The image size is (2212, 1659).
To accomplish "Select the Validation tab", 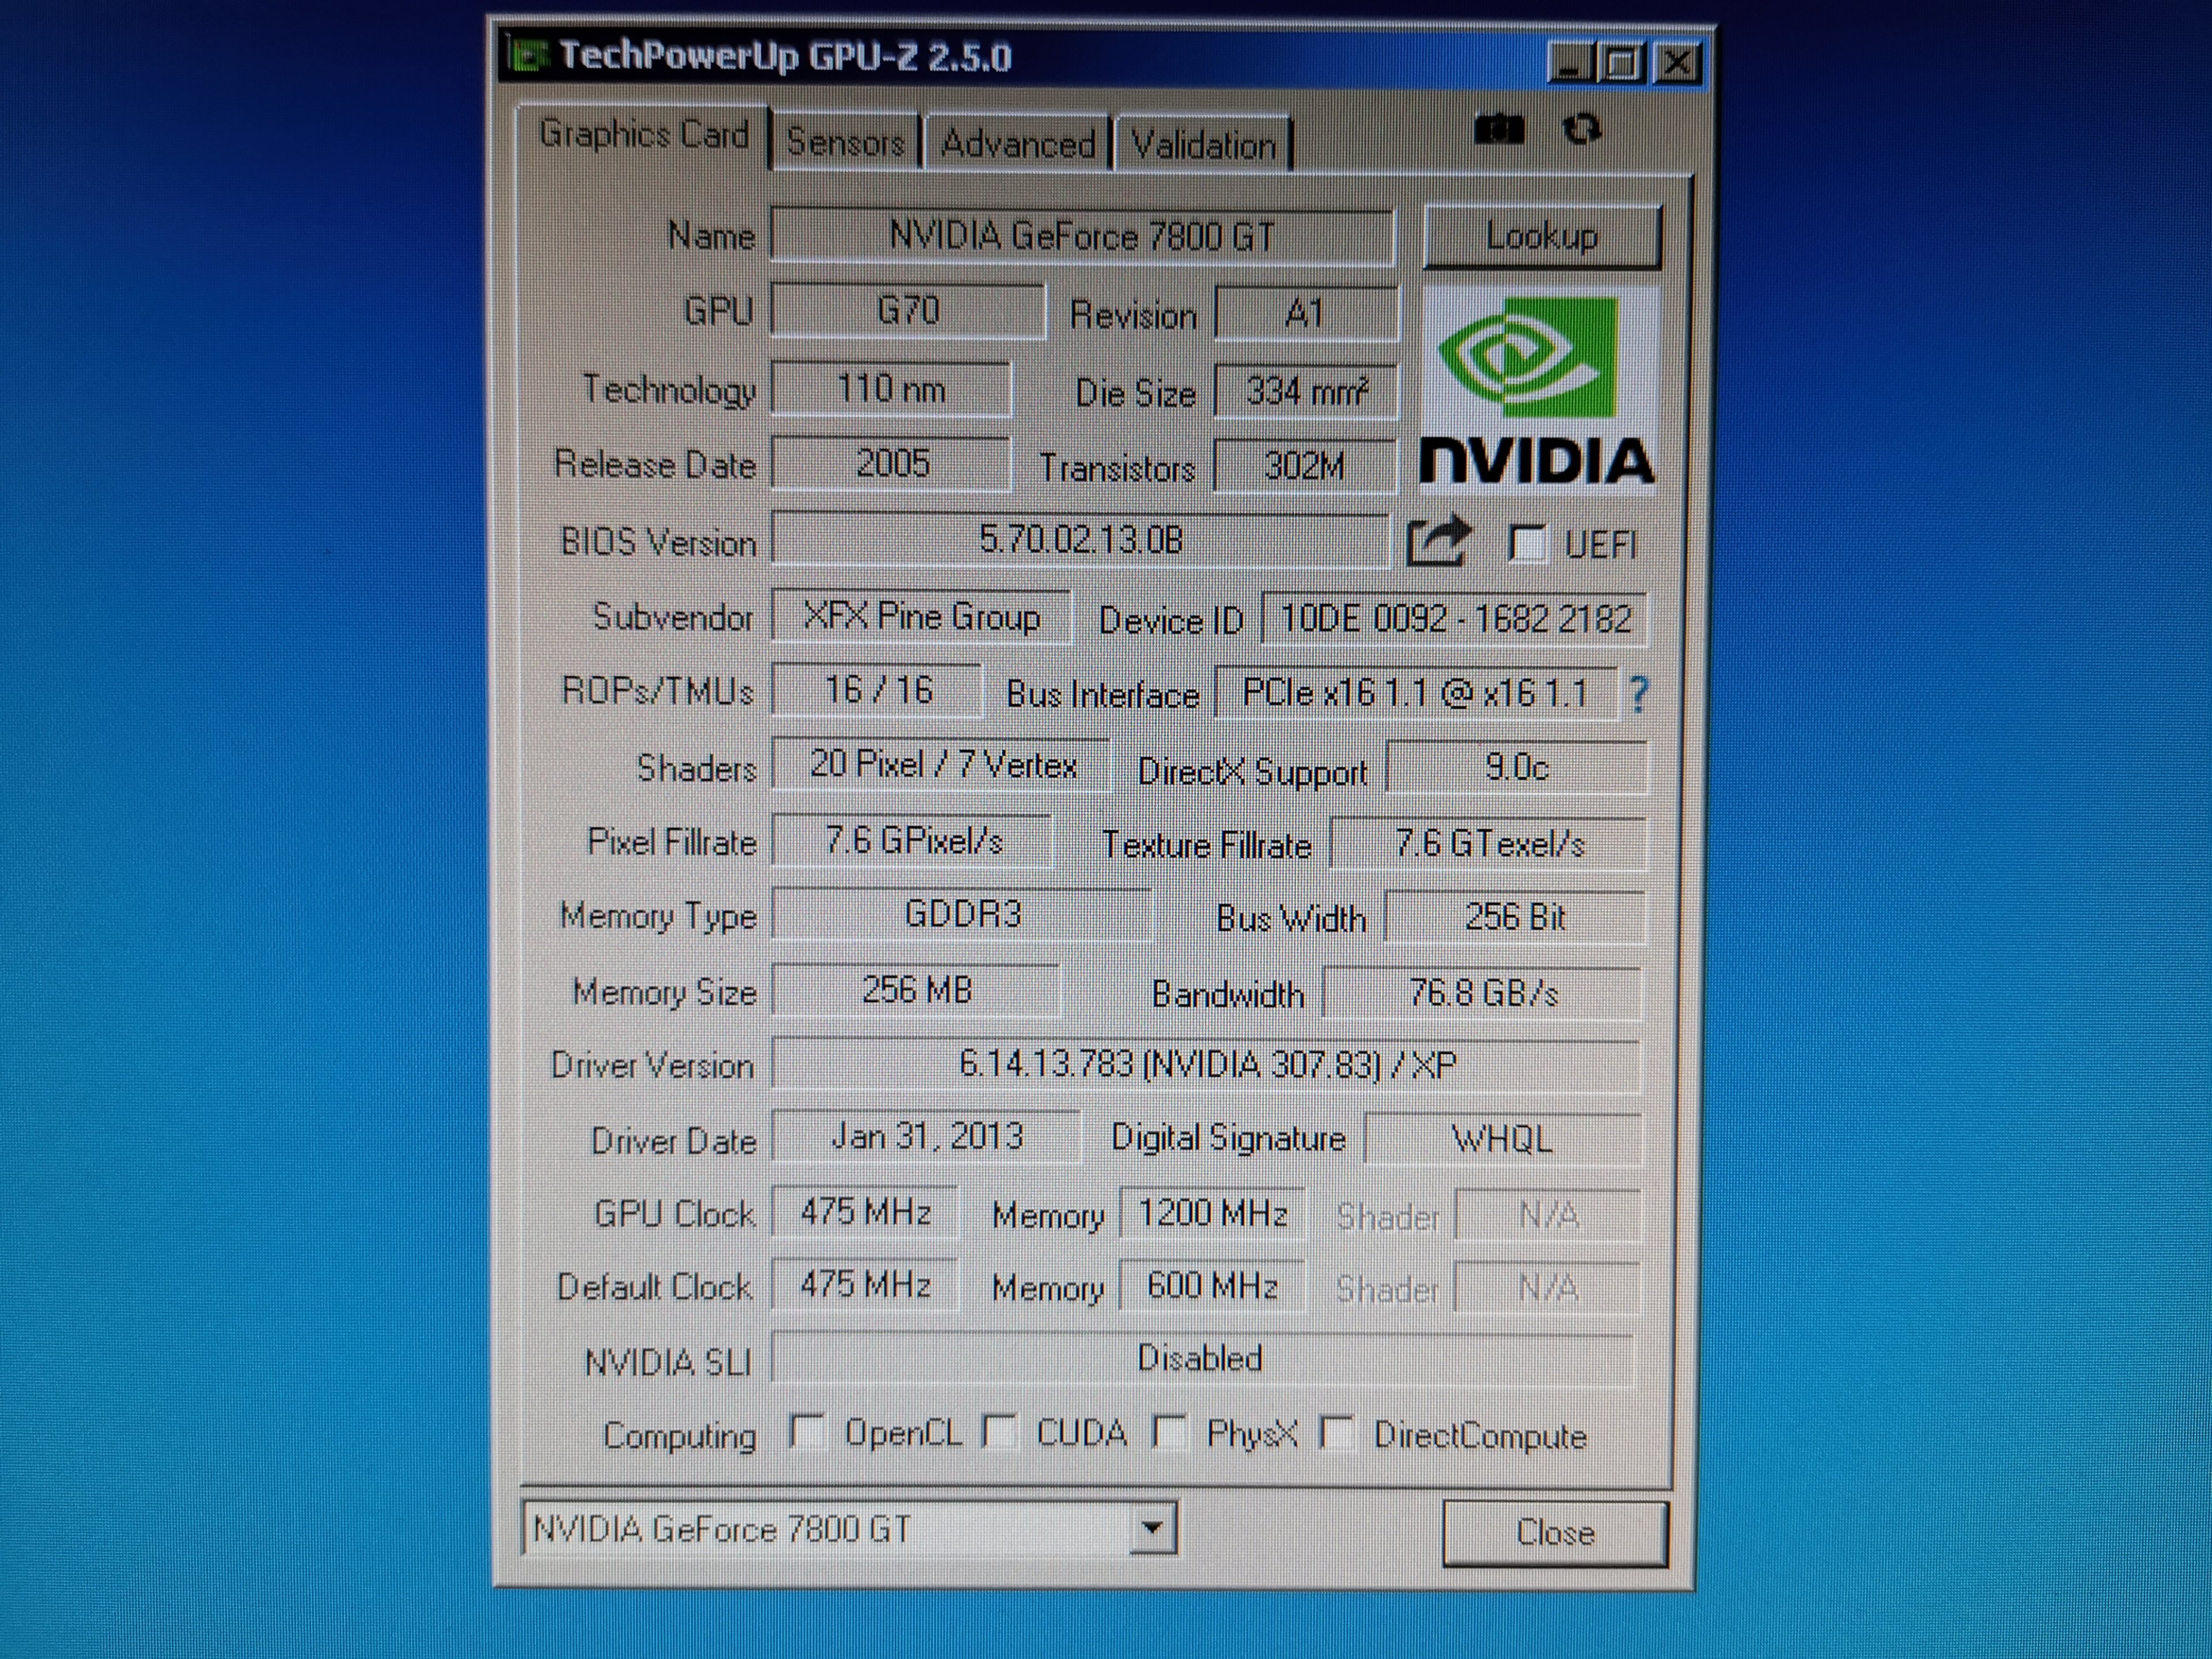I will click(x=1203, y=146).
